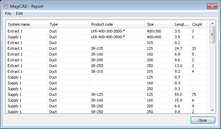Select Supply 1 SR-200 row
Image resolution: width=221 pixels, height=129 pixels.
107,106
